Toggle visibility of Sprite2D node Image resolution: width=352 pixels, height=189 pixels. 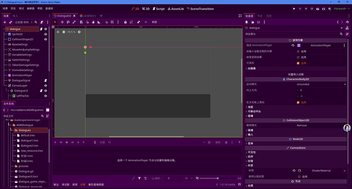click(45, 34)
